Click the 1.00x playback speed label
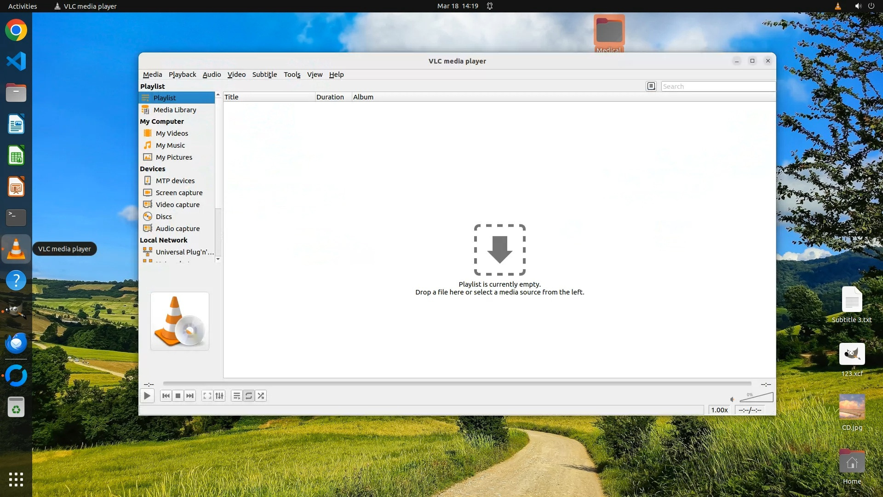This screenshot has width=883, height=497. (719, 410)
